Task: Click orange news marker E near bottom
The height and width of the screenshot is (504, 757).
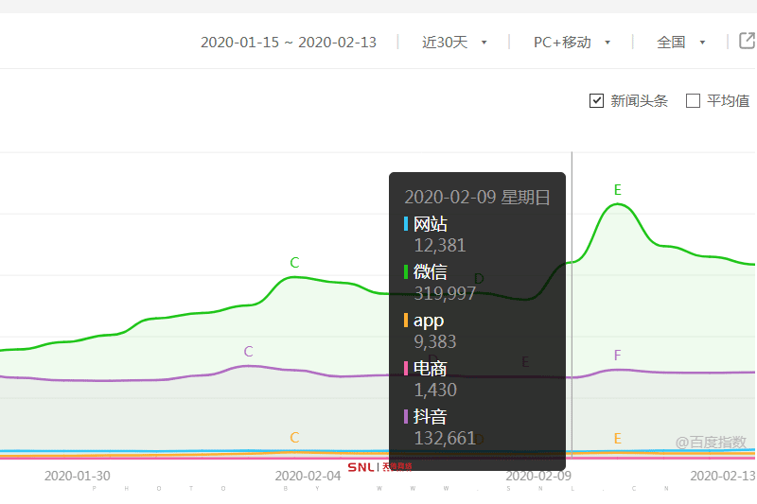Action: click(618, 439)
